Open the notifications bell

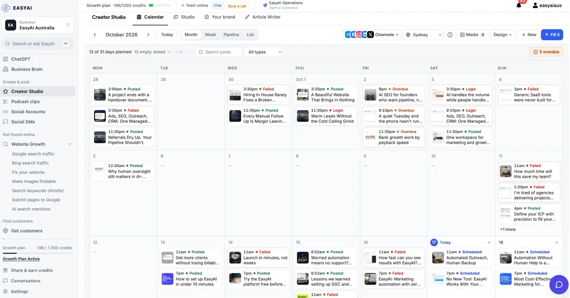click(x=519, y=6)
